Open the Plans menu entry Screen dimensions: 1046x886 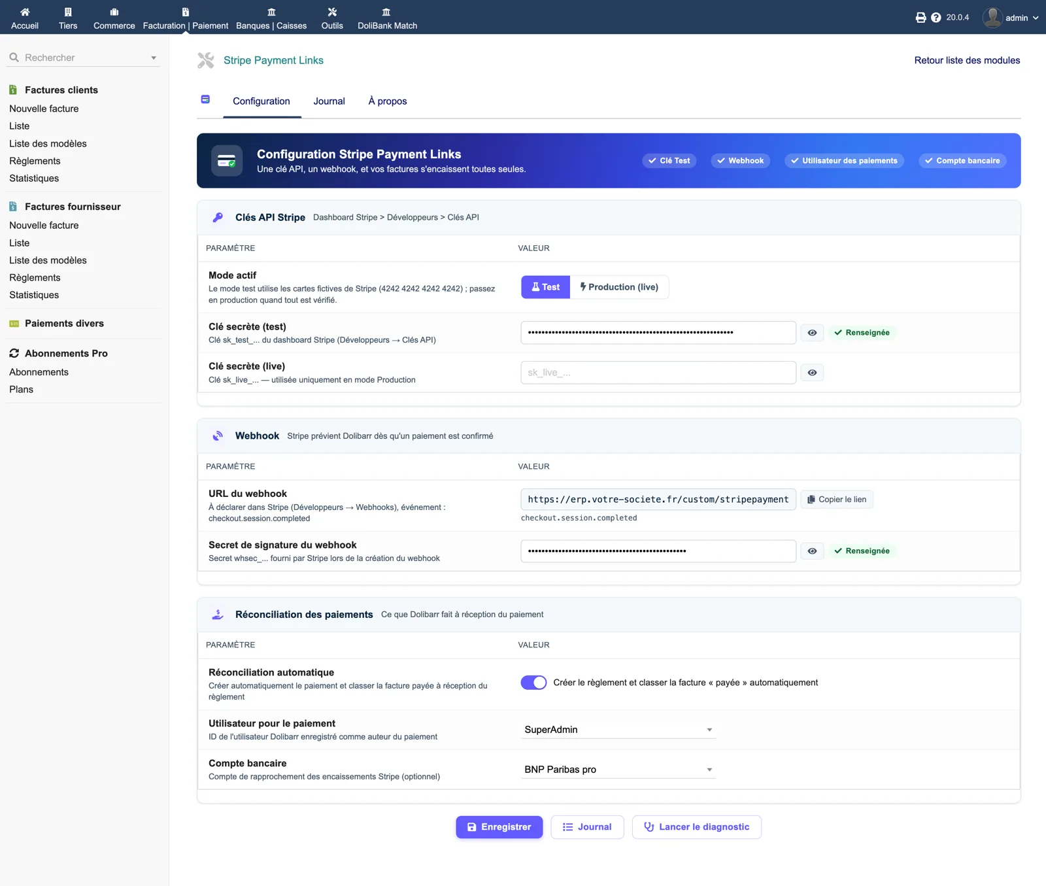[21, 390]
